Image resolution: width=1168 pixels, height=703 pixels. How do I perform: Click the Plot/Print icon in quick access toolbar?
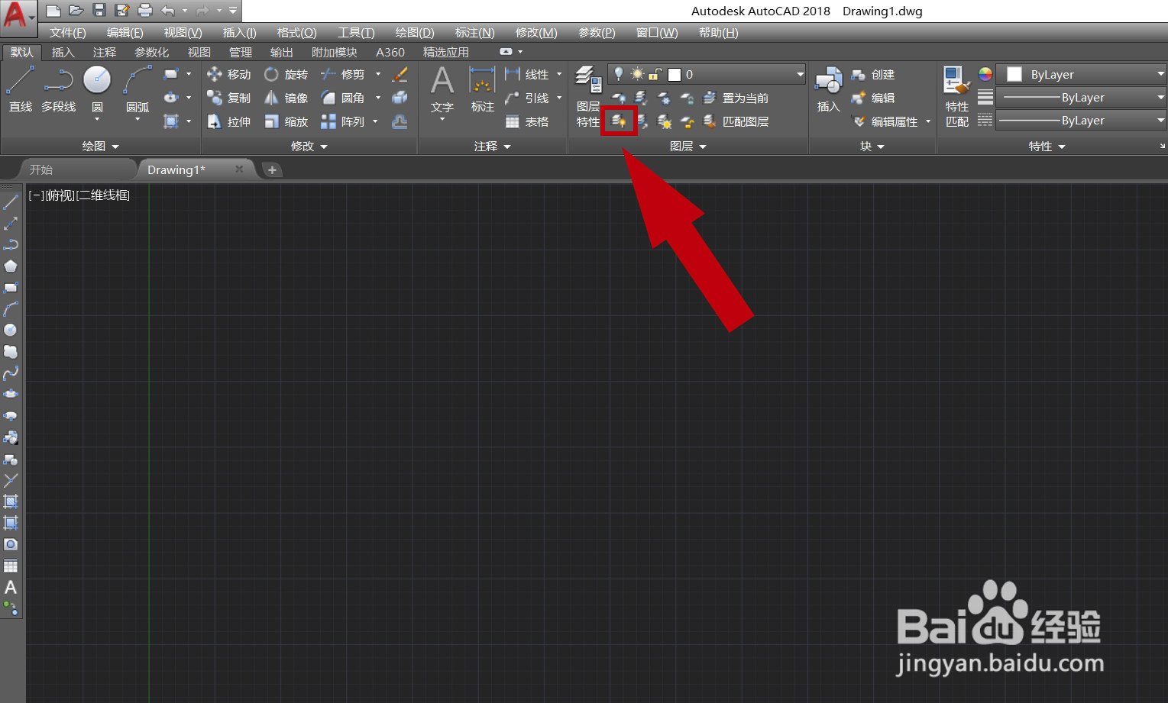[144, 11]
